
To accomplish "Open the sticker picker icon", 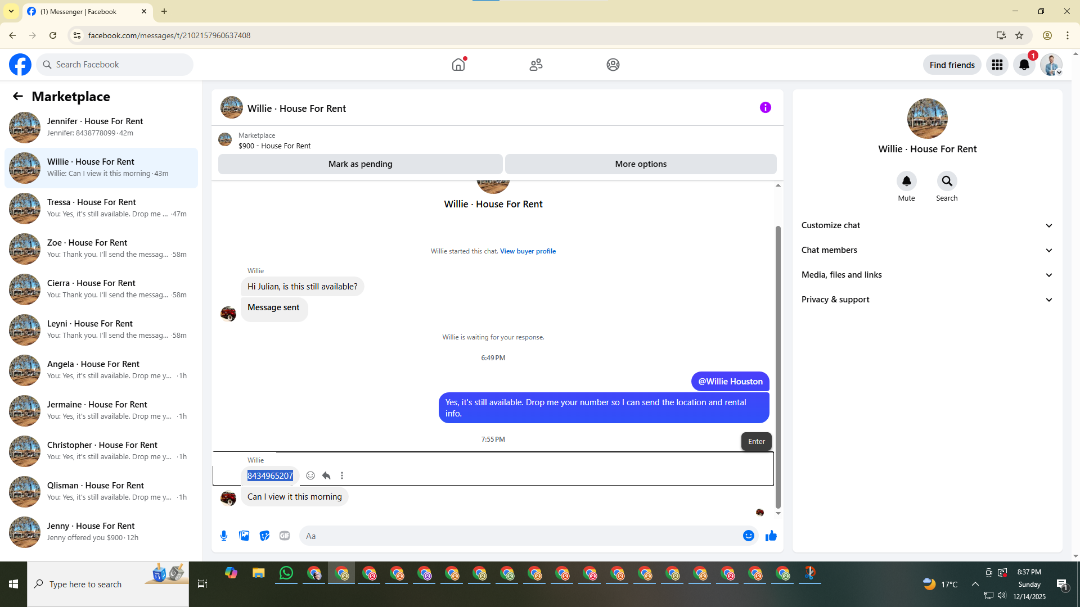I will tap(264, 536).
